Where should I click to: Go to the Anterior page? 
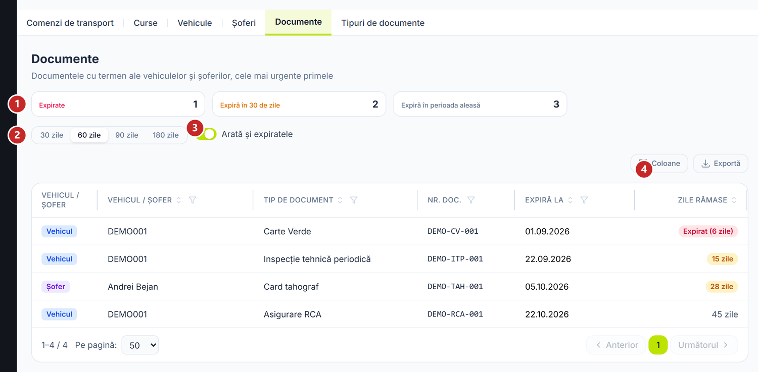click(616, 345)
